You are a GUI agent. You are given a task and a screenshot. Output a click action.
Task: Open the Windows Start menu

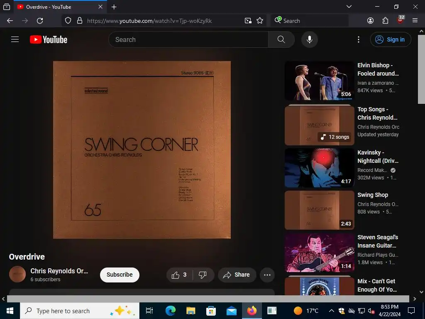coord(10,311)
